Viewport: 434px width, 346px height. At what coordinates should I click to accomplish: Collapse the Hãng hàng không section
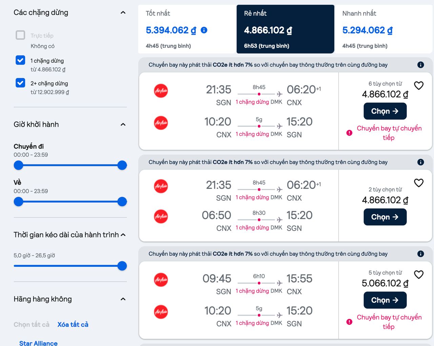point(123,299)
